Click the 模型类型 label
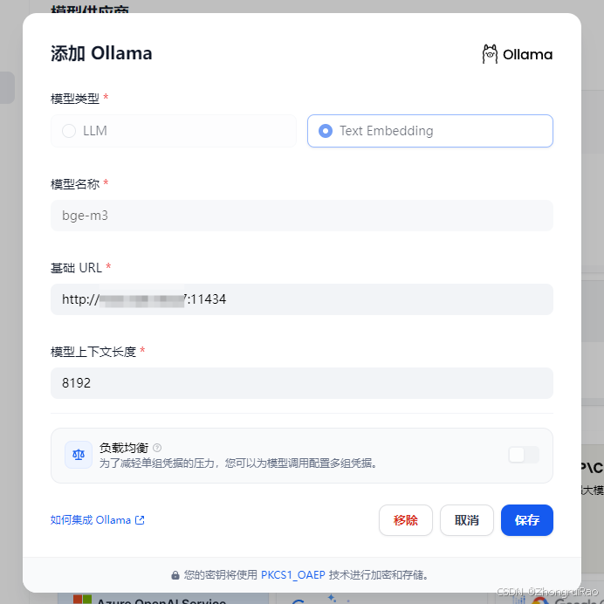 [x=75, y=99]
